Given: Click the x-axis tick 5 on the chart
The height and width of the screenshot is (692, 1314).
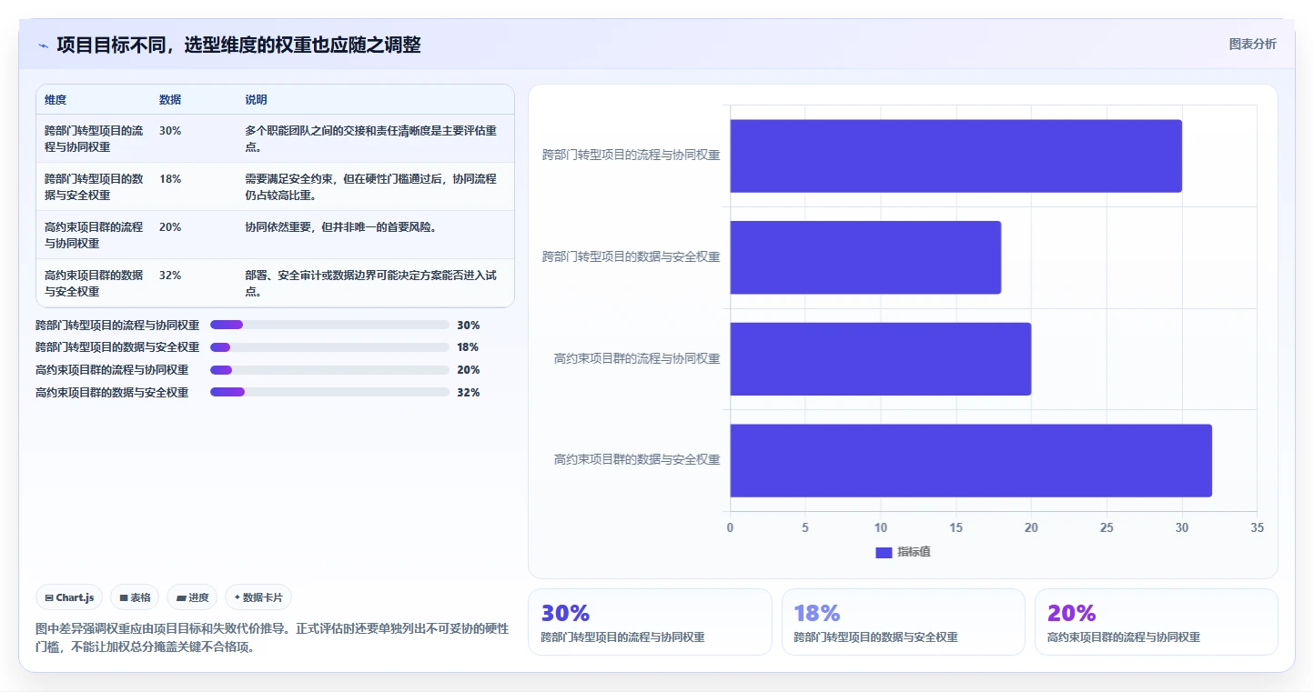Looking at the screenshot, I should point(805,527).
